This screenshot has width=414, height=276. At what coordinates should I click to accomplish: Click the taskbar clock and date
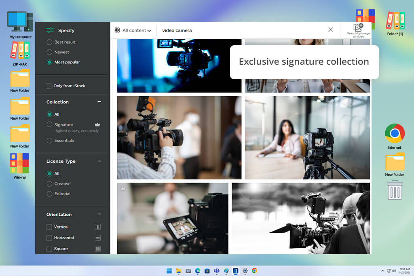click(x=404, y=271)
